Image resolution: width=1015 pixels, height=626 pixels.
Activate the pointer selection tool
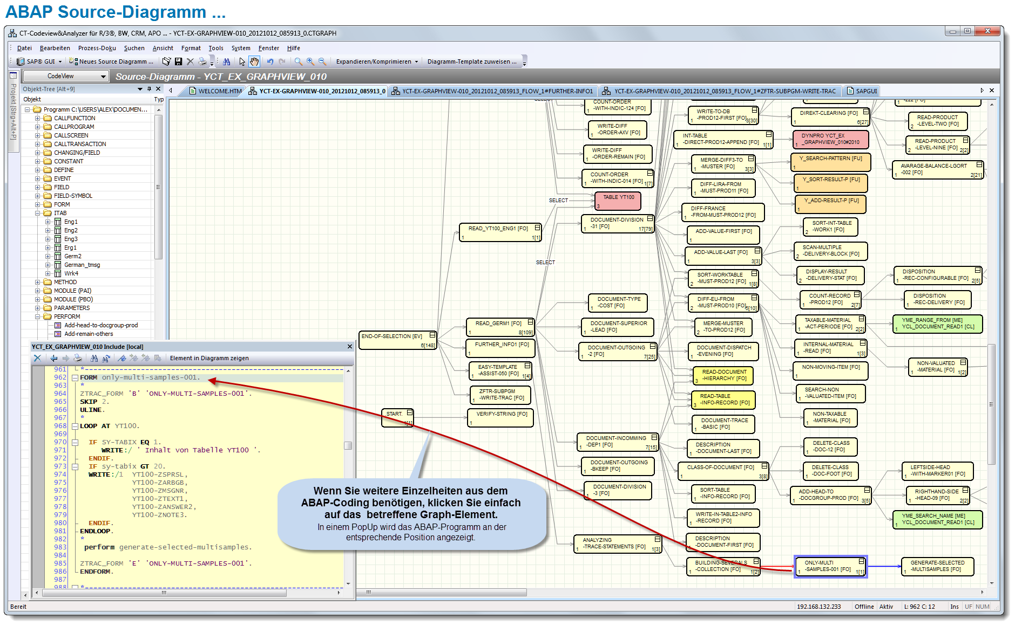[x=242, y=61]
